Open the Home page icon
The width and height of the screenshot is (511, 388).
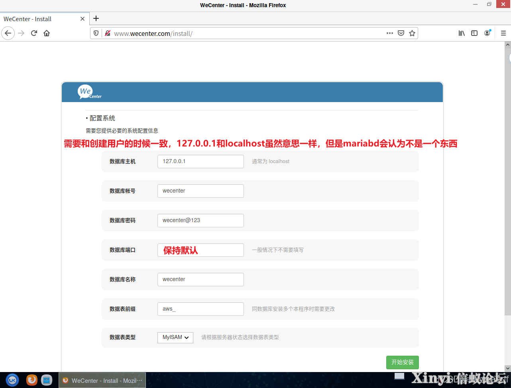tap(47, 33)
